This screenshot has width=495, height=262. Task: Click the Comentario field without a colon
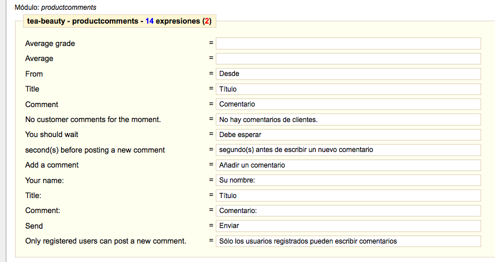tap(348, 104)
